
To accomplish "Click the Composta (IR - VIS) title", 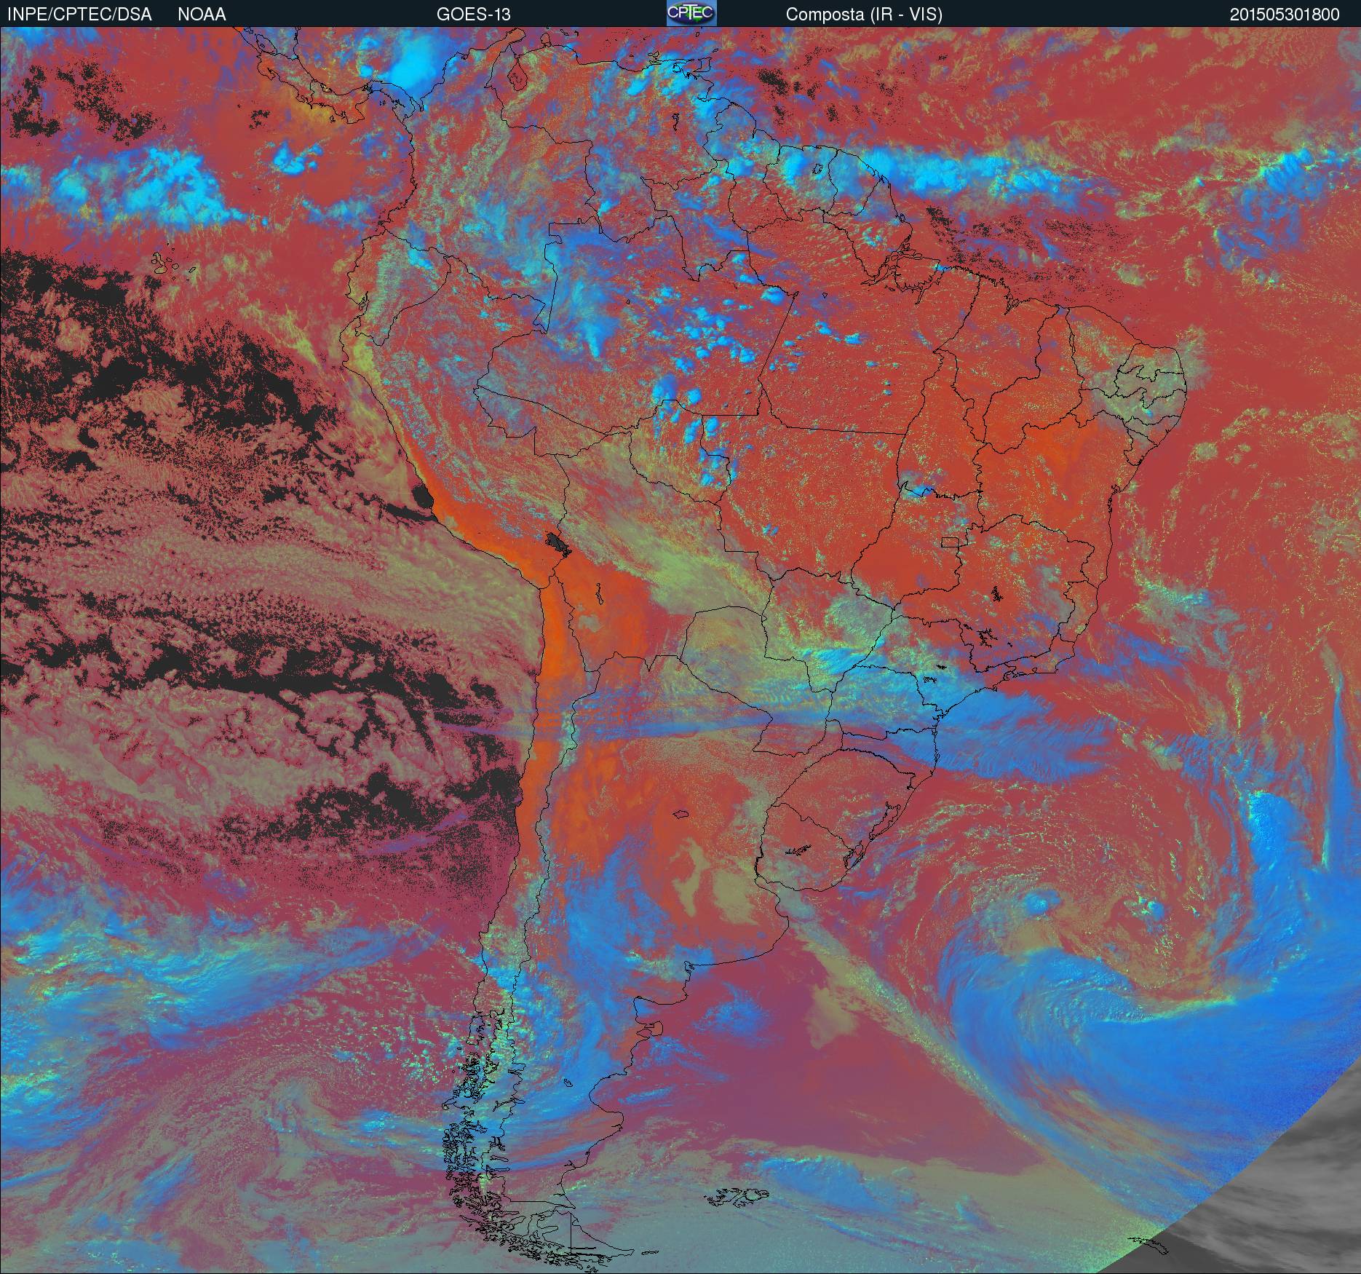I will click(864, 15).
